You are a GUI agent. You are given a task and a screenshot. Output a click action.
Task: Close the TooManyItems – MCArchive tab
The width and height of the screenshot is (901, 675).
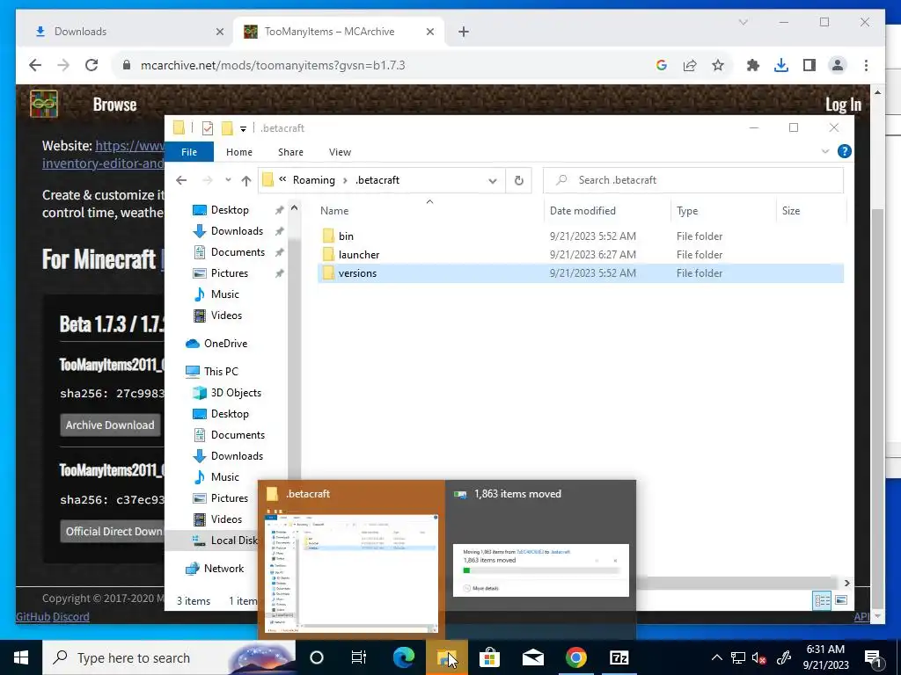pyautogui.click(x=429, y=32)
